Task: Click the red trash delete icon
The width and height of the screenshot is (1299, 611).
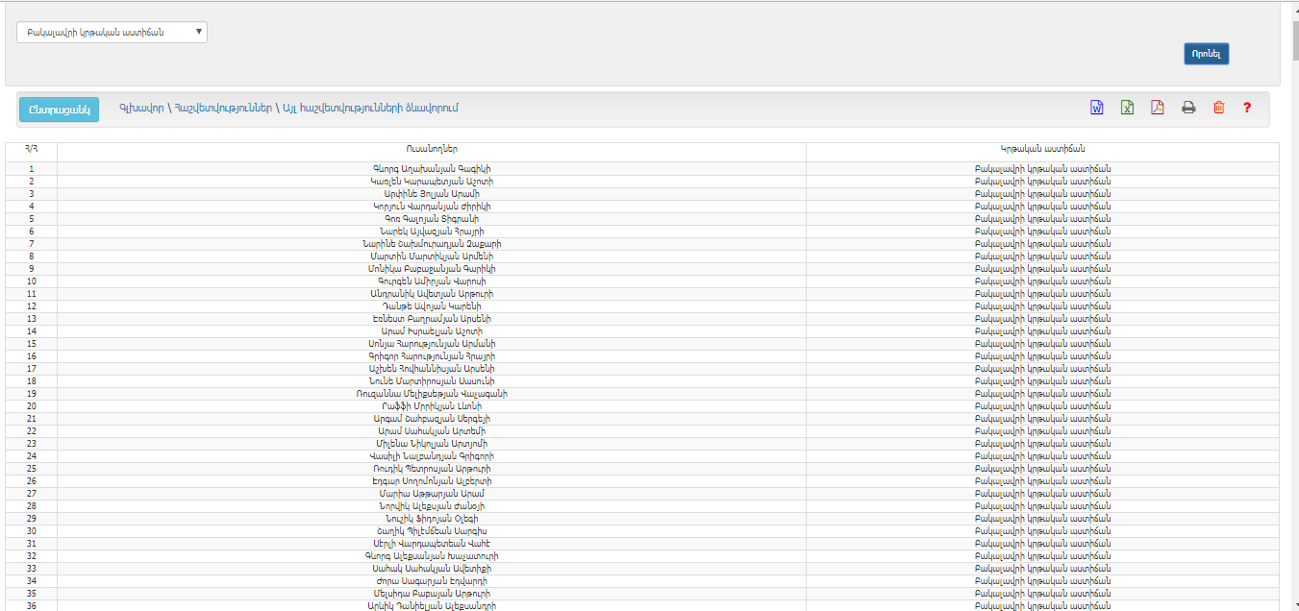Action: [x=1219, y=108]
